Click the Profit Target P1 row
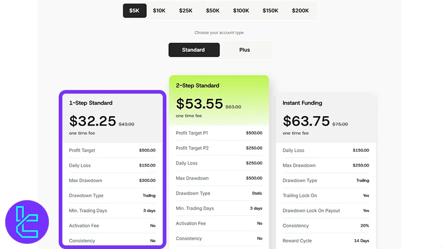 219,133
